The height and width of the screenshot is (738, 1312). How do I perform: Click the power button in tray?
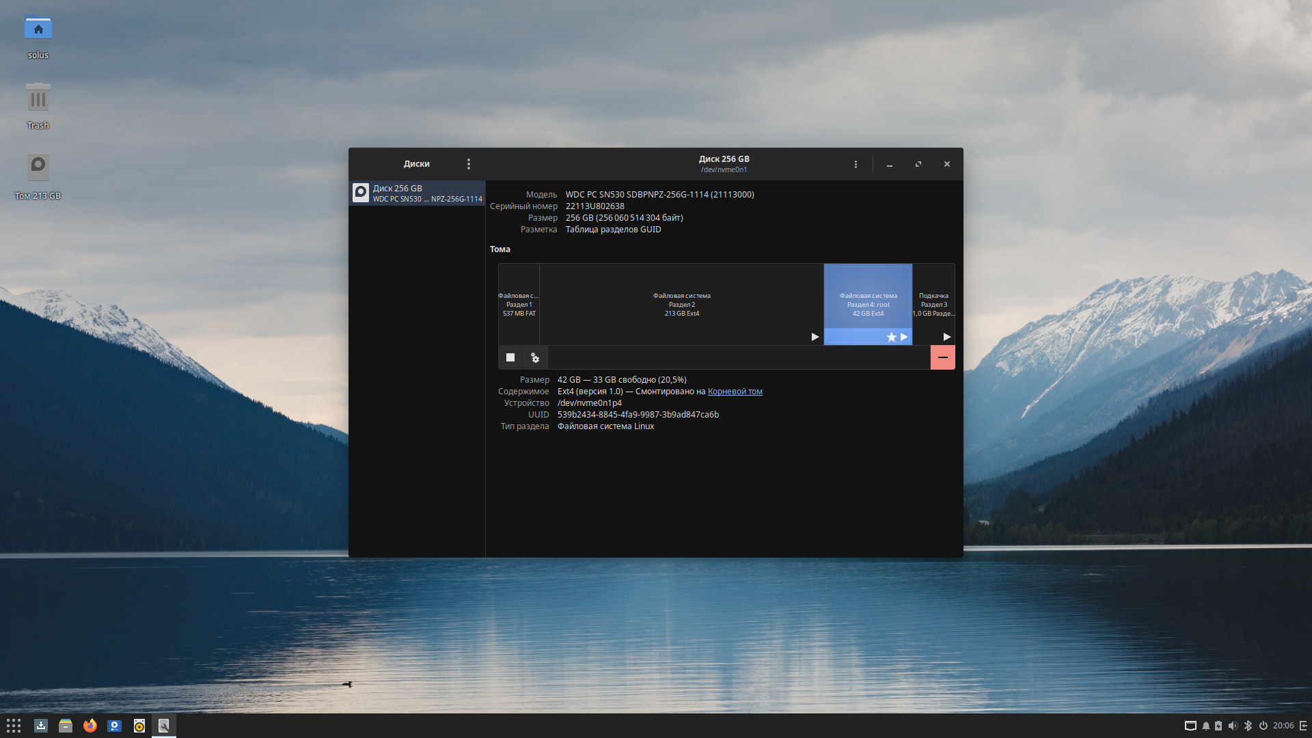pos(1263,726)
